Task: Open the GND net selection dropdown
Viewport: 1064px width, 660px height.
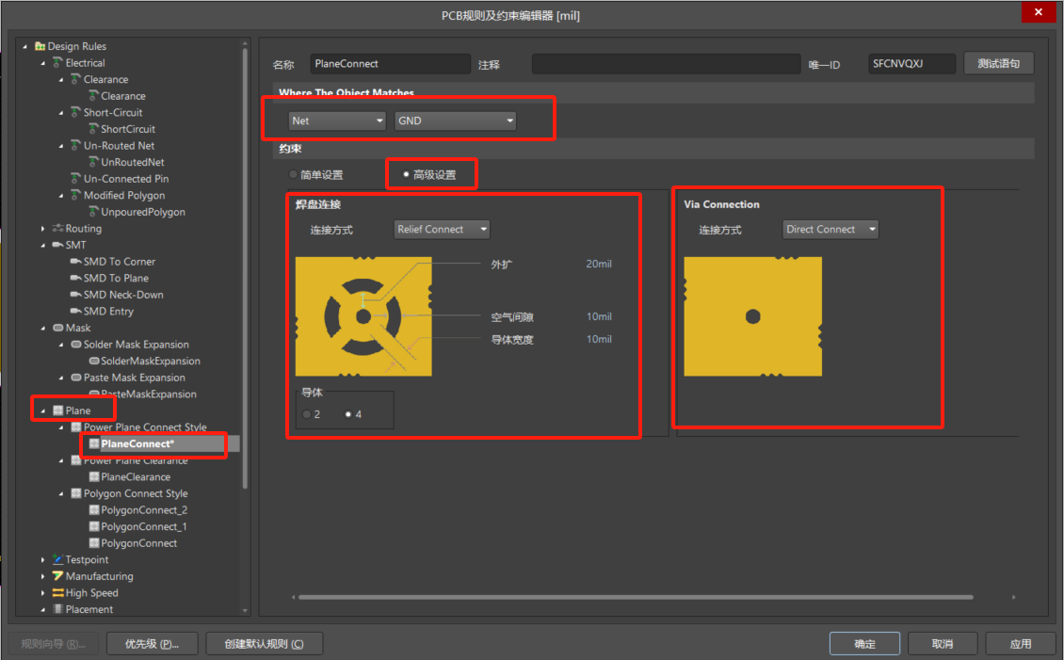Action: (456, 121)
